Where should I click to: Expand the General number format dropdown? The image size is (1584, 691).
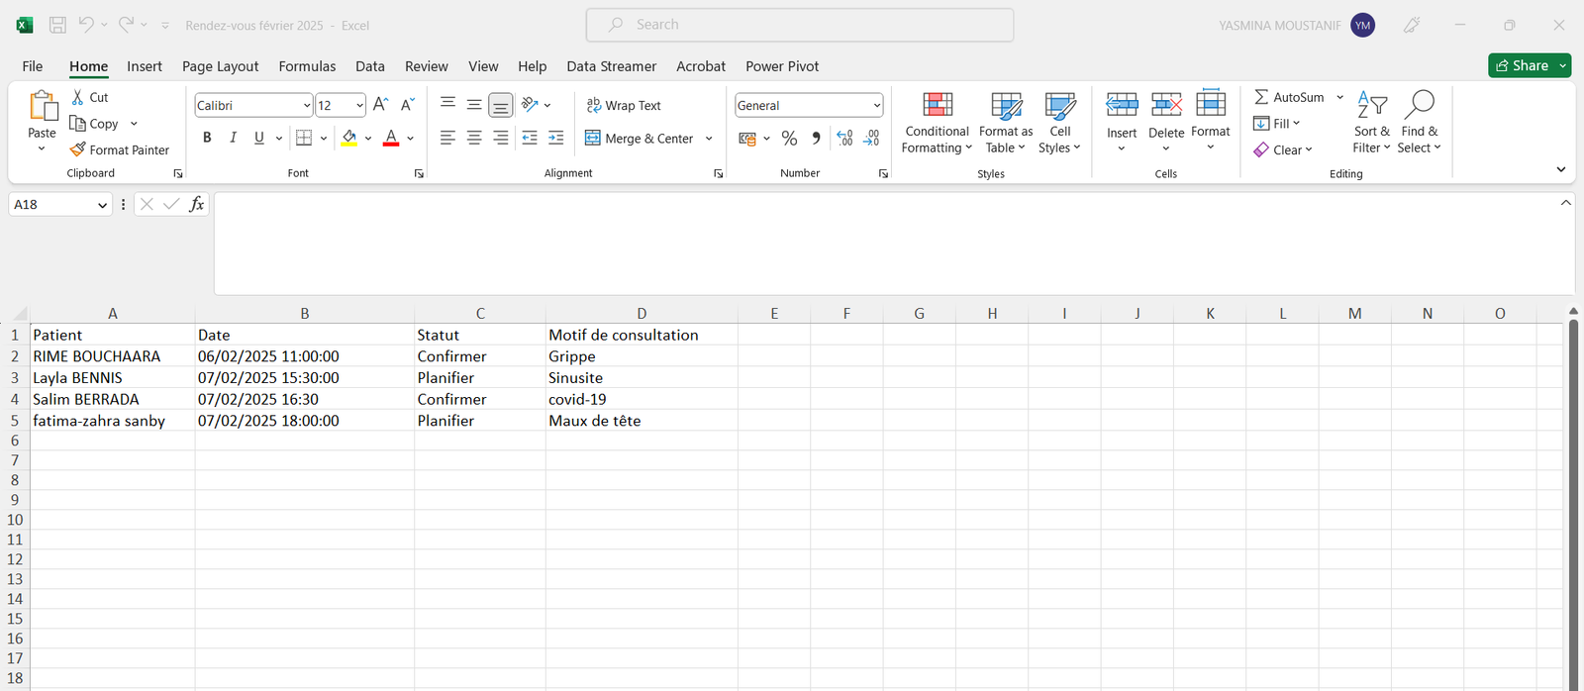coord(876,106)
